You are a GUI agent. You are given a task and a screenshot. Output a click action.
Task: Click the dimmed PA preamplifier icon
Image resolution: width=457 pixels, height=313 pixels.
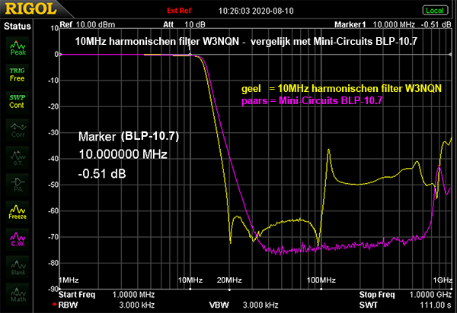coord(18,185)
